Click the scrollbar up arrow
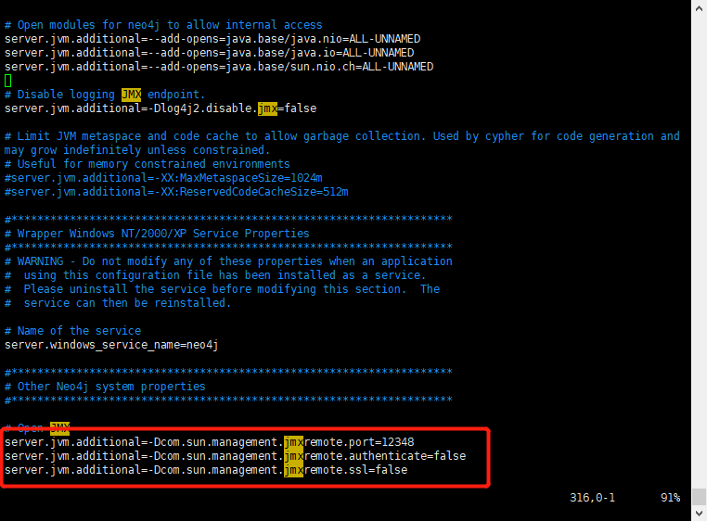The height and width of the screenshot is (521, 707). [699, 8]
